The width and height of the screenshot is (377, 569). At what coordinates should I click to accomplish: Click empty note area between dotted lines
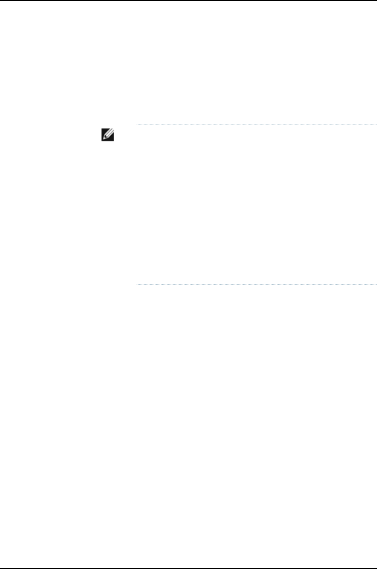point(256,205)
